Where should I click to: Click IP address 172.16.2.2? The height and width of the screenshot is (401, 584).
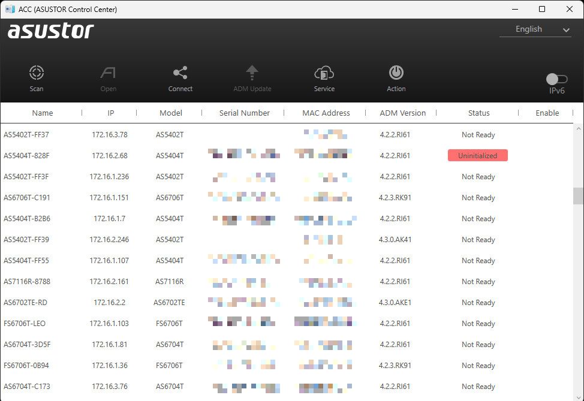click(x=110, y=302)
